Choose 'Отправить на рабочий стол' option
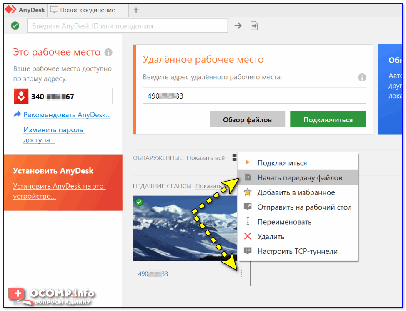Image resolution: width=406 pixels, height=311 pixels. click(304, 207)
